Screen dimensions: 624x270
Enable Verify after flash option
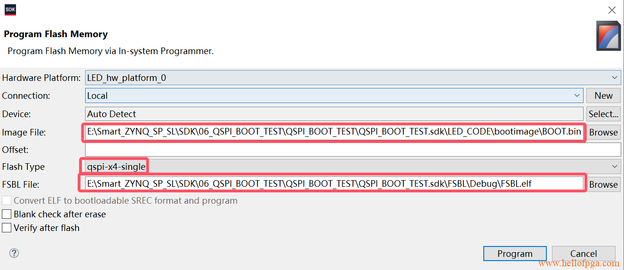click(x=7, y=228)
